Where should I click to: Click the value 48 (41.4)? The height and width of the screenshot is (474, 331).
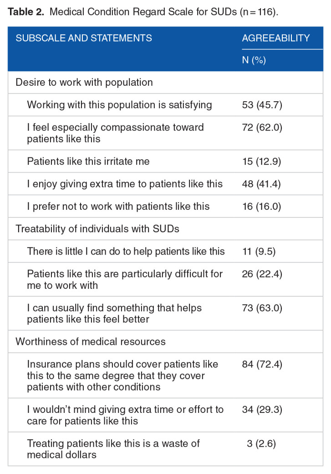click(x=262, y=183)
